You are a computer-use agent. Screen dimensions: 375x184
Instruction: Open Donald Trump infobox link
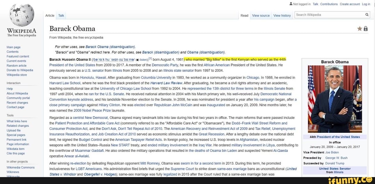click(x=335, y=164)
